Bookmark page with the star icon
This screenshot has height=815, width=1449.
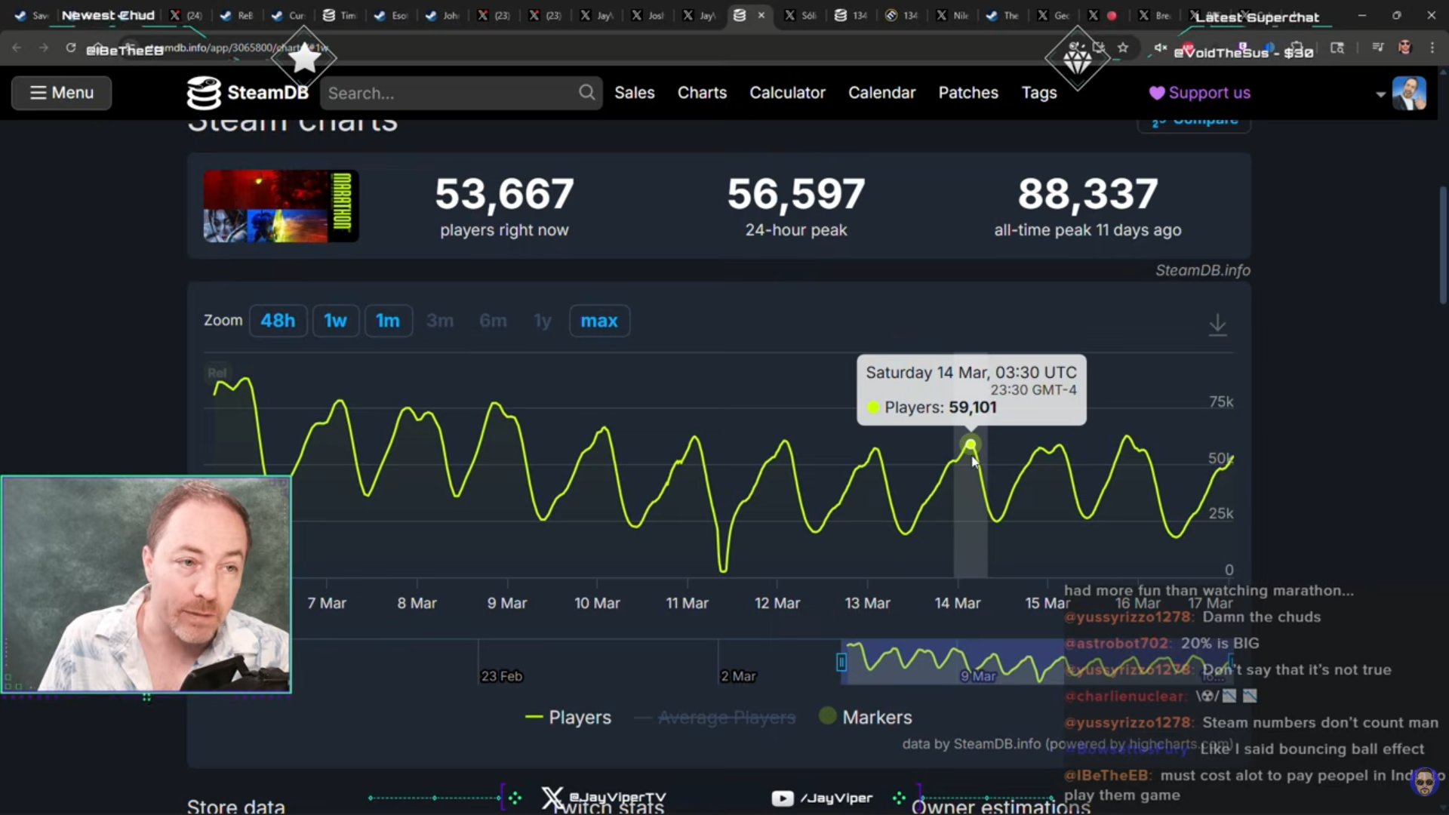point(1123,48)
